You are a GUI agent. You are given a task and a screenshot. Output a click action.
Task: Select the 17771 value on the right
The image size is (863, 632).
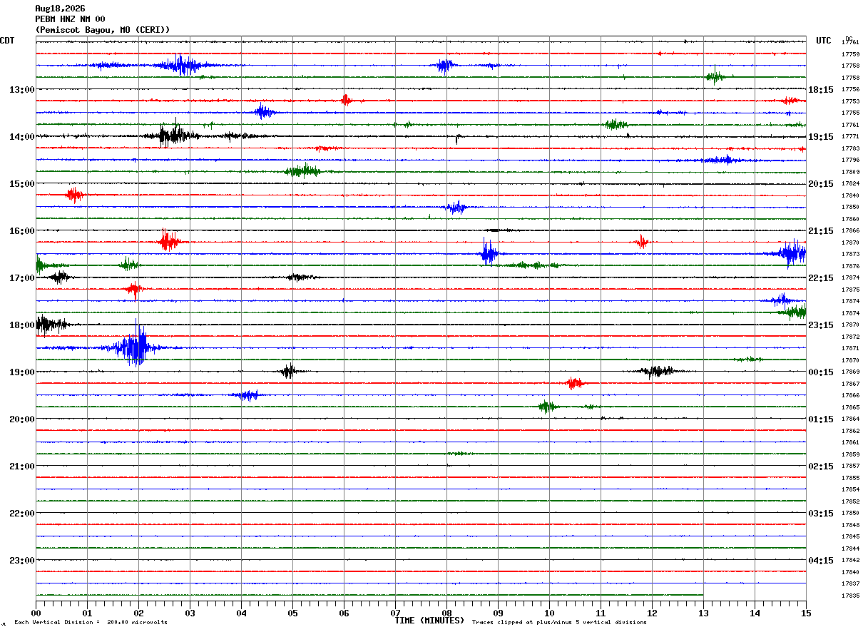tap(850, 136)
